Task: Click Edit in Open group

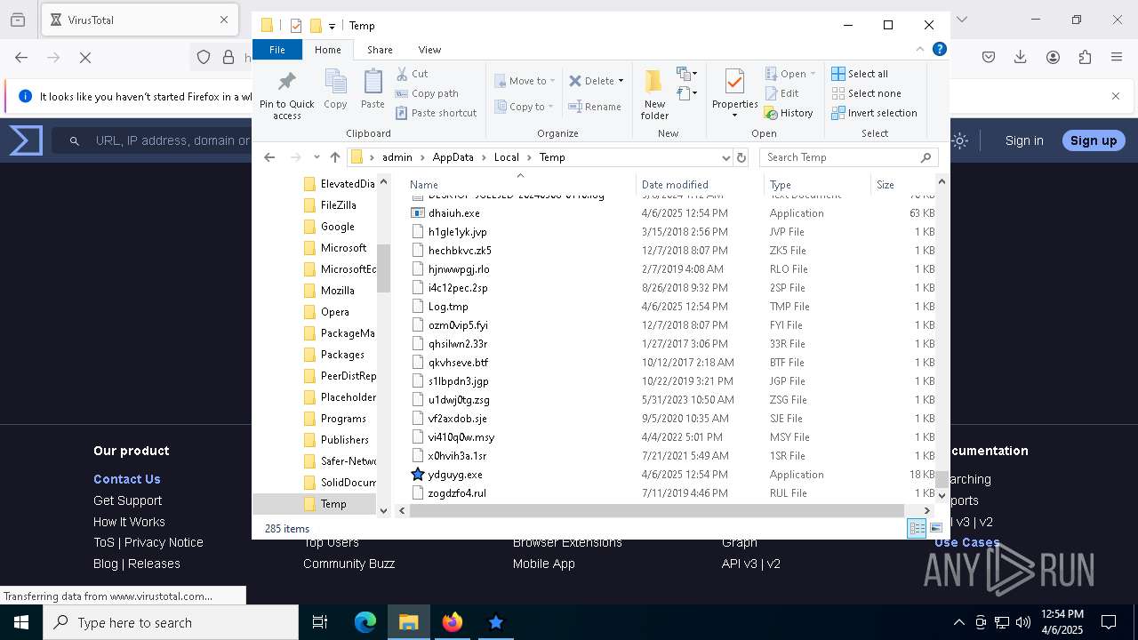Action: (781, 93)
